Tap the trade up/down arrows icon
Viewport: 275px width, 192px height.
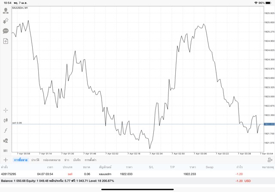coord(6,21)
